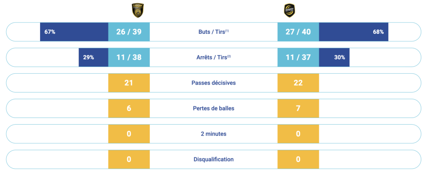Click the Disqualification label
Image resolution: width=427 pixels, height=175 pixels.
point(213,160)
